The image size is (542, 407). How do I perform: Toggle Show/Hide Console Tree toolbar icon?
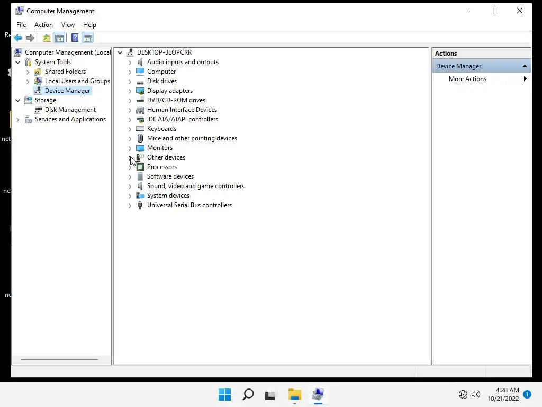coord(59,38)
